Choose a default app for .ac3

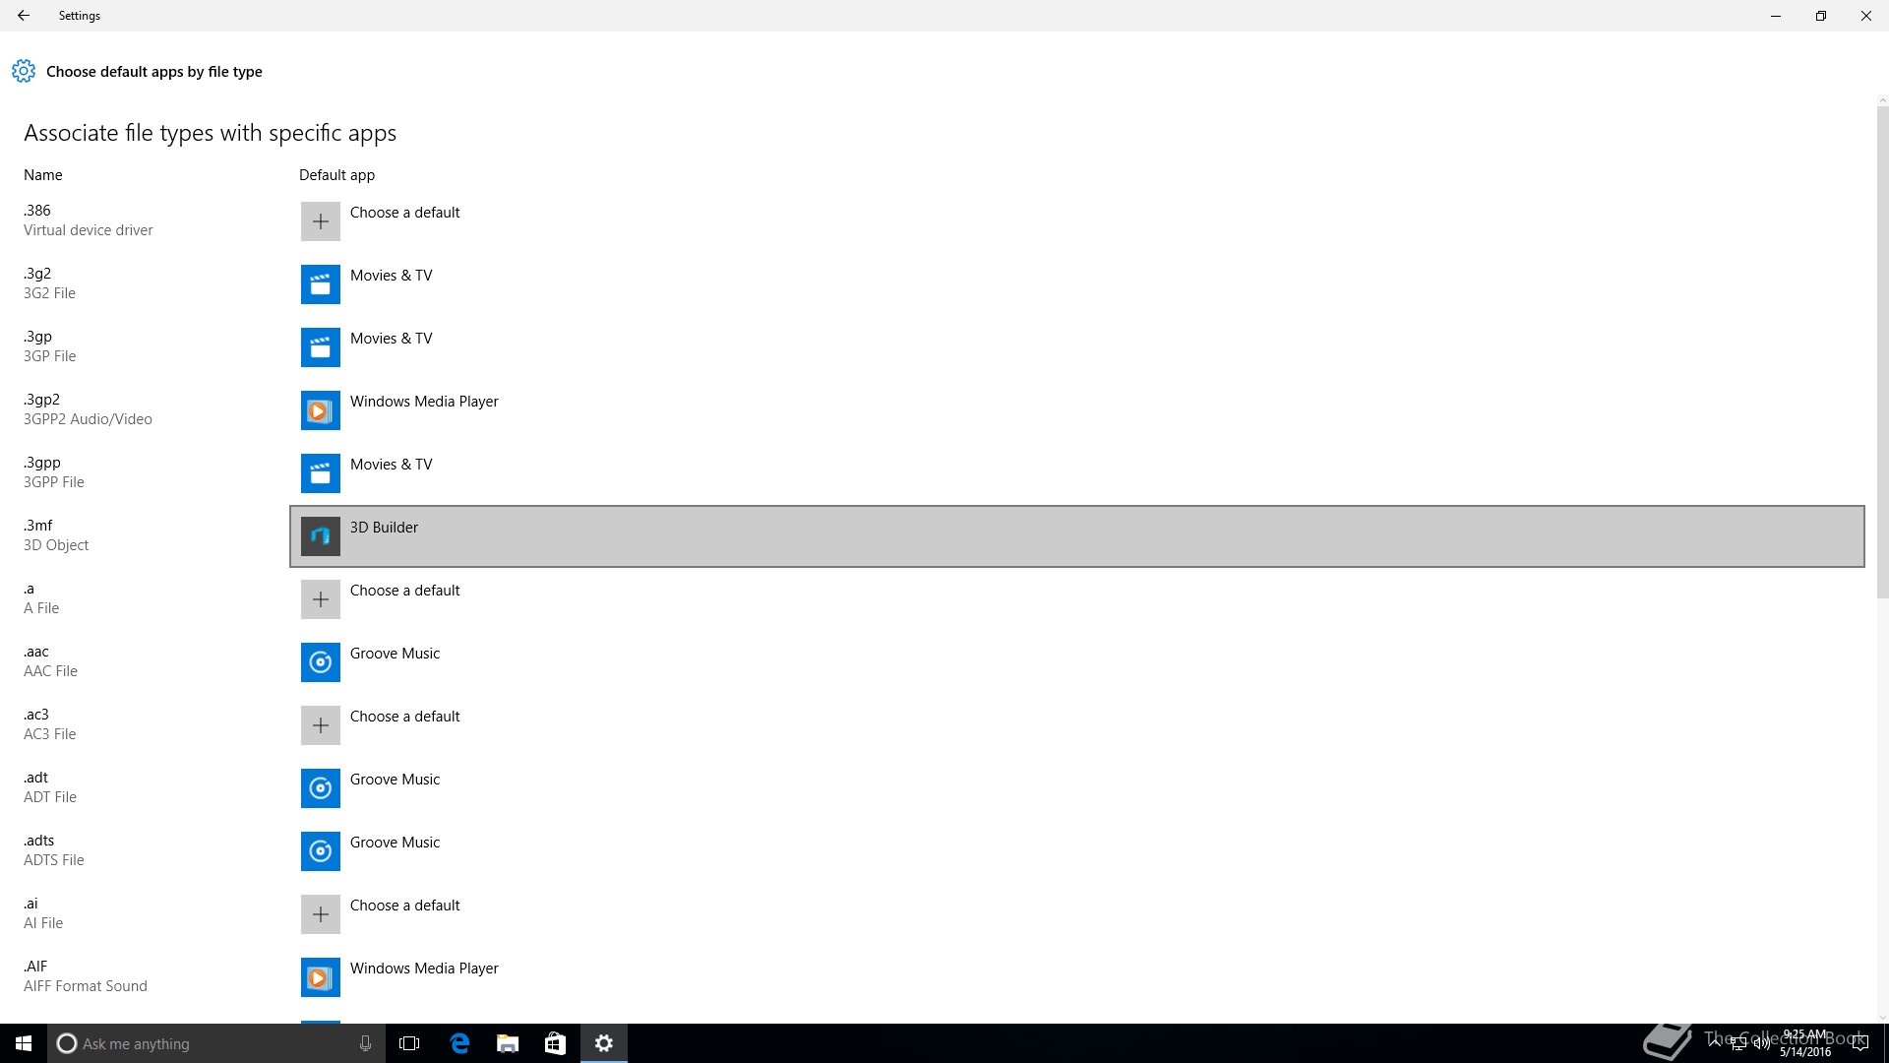pyautogui.click(x=1077, y=725)
